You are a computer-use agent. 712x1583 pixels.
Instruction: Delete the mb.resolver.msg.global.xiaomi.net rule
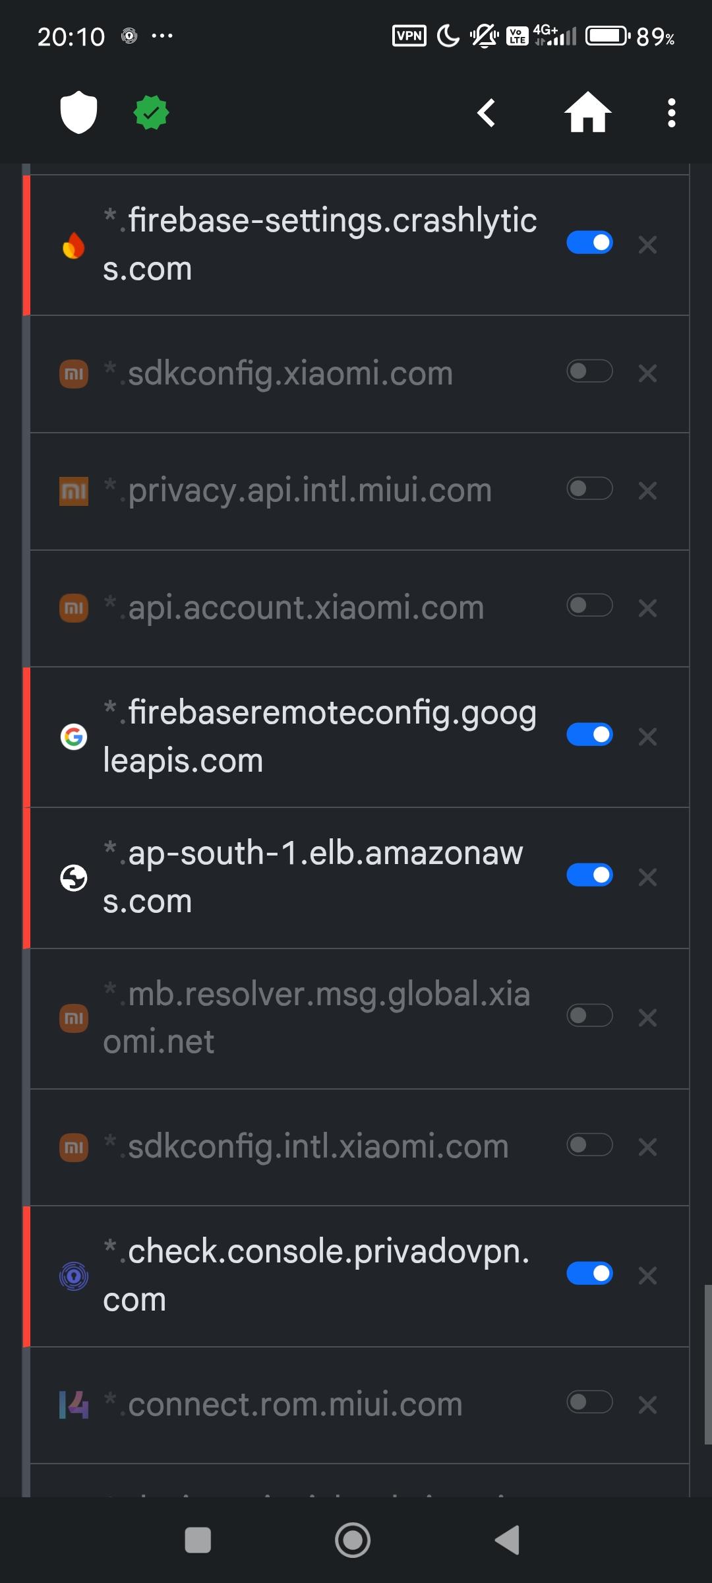pos(648,1018)
